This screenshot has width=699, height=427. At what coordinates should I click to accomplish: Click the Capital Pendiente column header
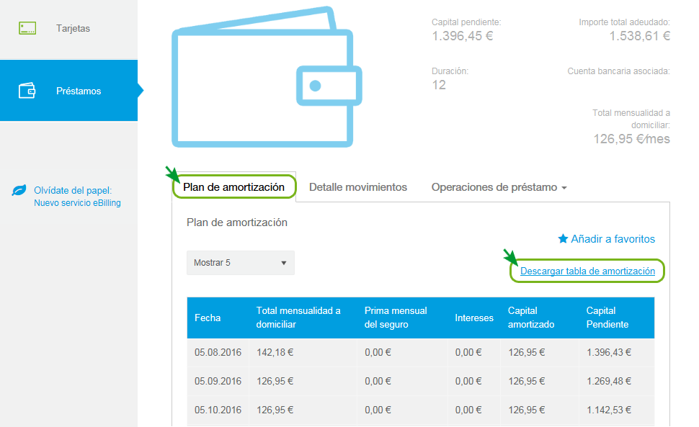click(607, 318)
